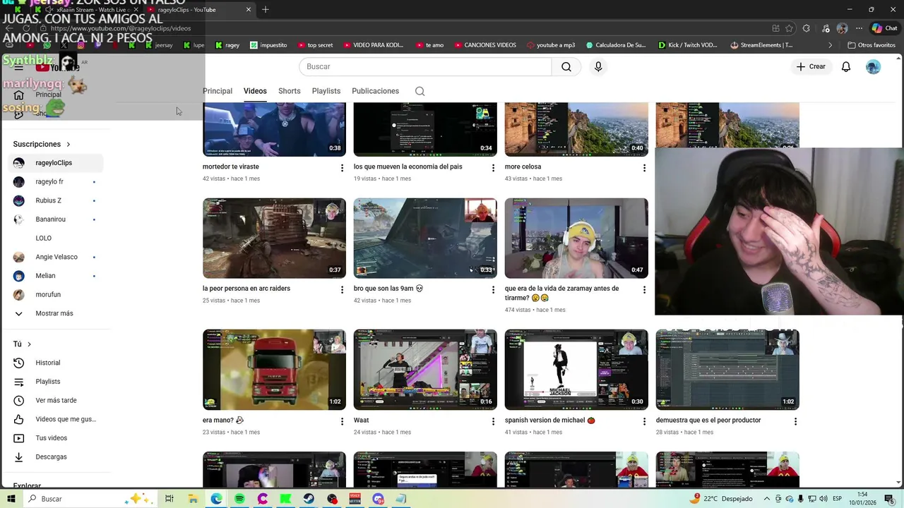Open options menu for era el peor productor
Viewport: 904px width, 508px height.
pos(795,421)
